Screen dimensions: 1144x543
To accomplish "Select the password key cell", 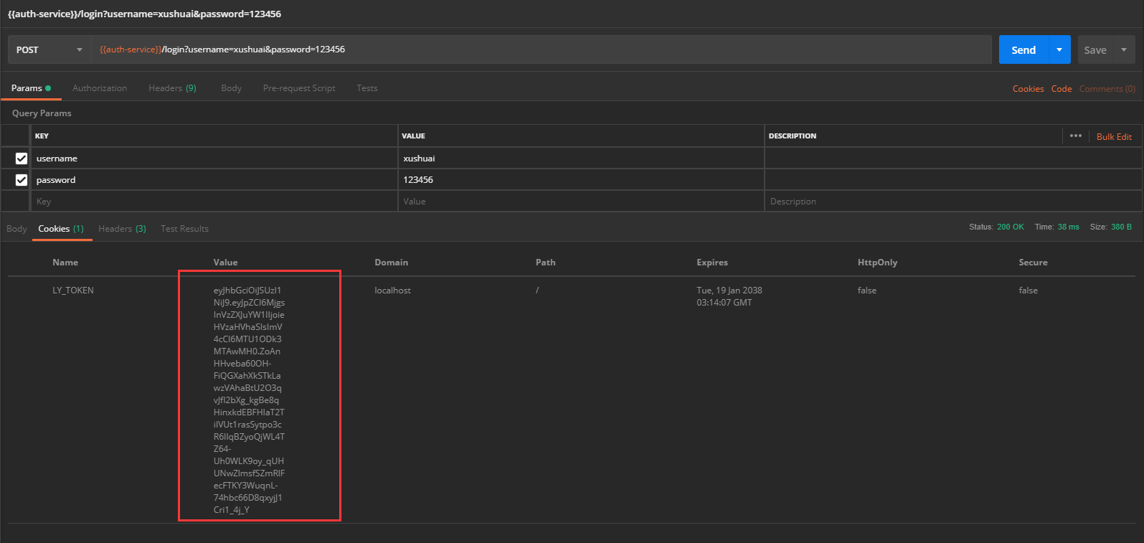I will click(x=214, y=180).
